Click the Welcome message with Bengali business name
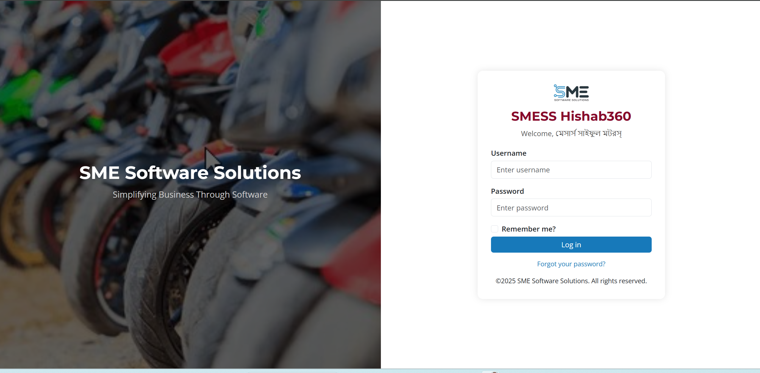Viewport: 760px width, 373px height. click(571, 133)
